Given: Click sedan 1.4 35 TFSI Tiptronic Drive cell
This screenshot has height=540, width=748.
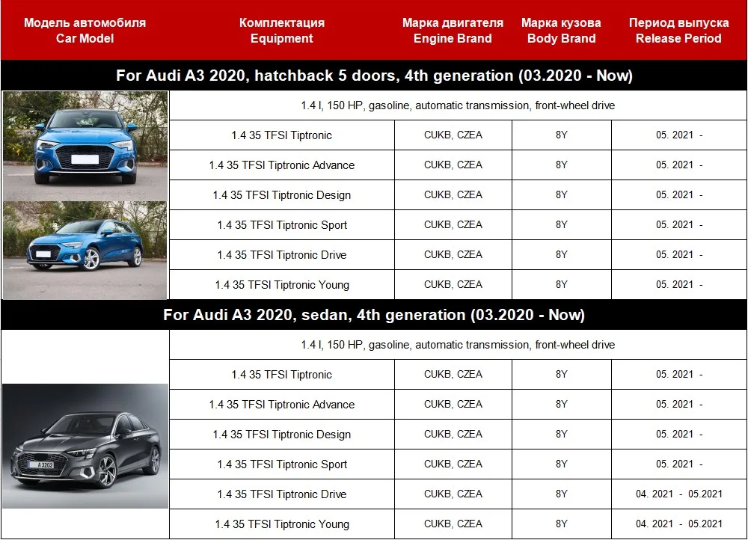Looking at the screenshot, I should click(x=282, y=494).
